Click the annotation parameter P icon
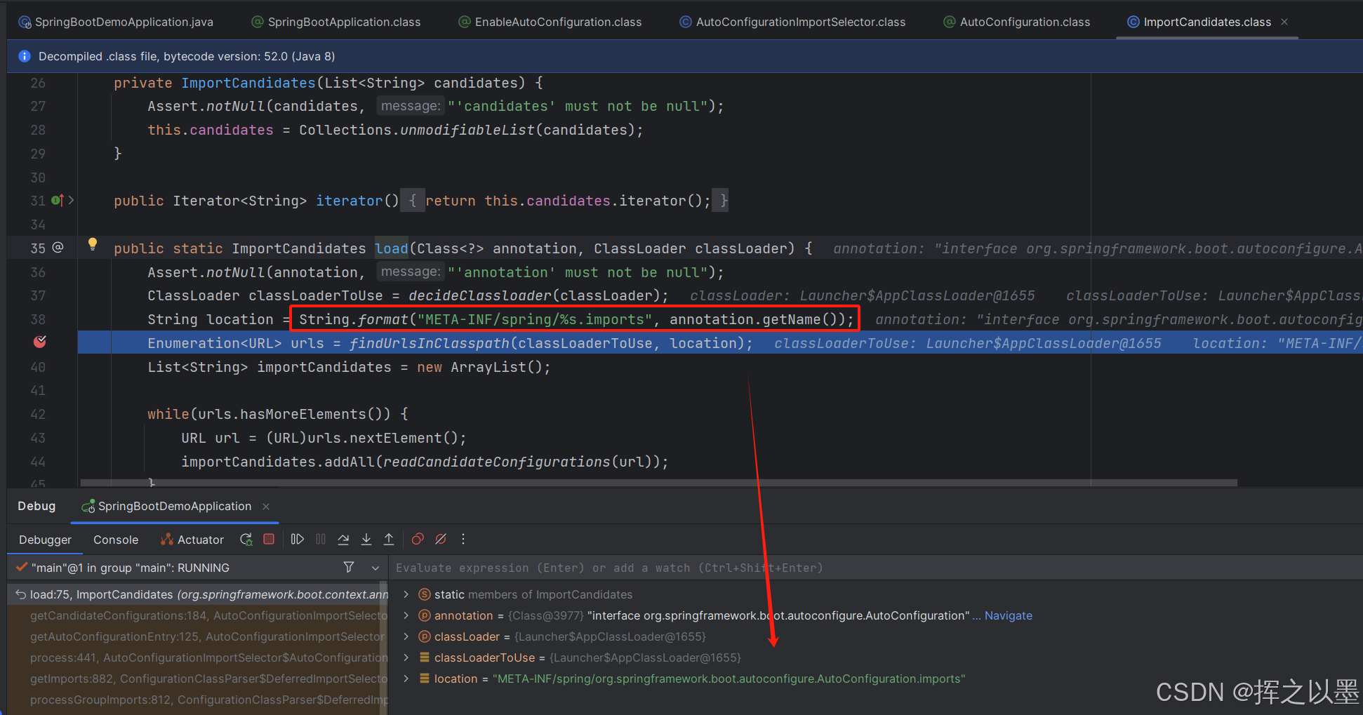This screenshot has height=715, width=1363. click(424, 615)
